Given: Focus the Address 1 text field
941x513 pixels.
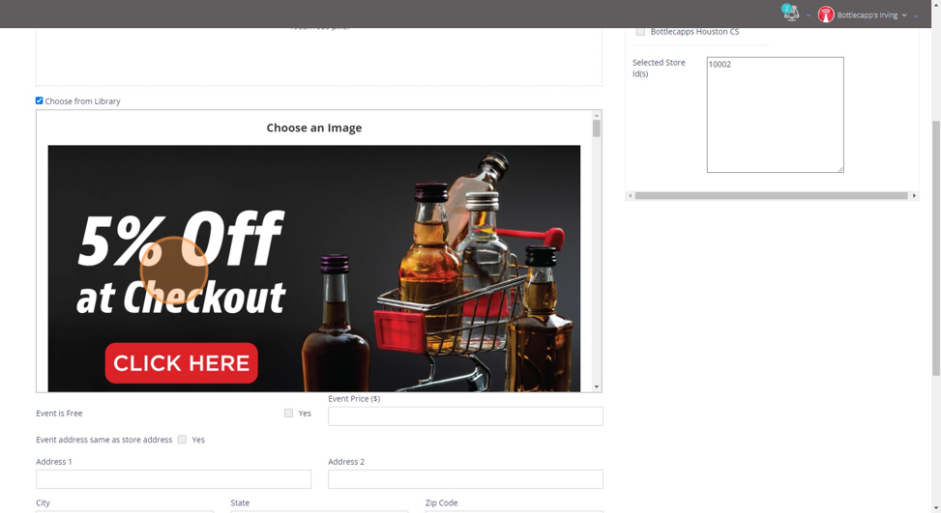Looking at the screenshot, I should (173, 479).
